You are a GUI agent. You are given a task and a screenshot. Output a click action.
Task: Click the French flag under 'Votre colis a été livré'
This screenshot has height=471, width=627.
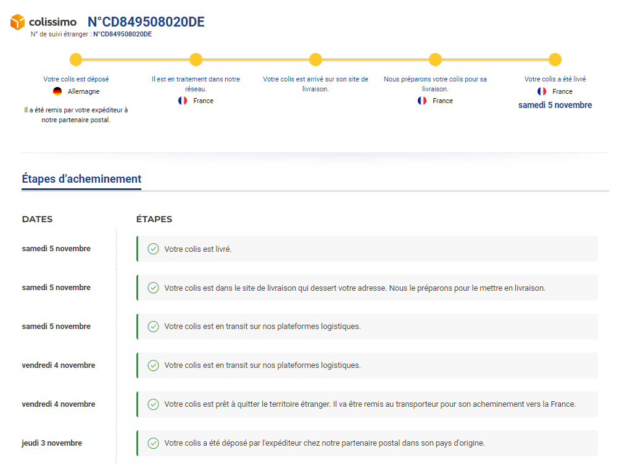click(542, 91)
